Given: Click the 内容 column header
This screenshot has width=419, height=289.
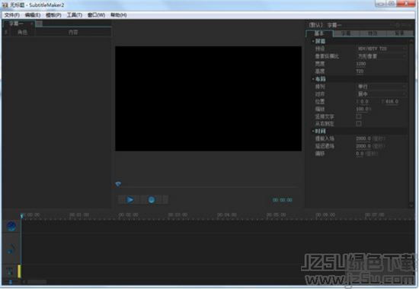Looking at the screenshot, I should [73, 32].
